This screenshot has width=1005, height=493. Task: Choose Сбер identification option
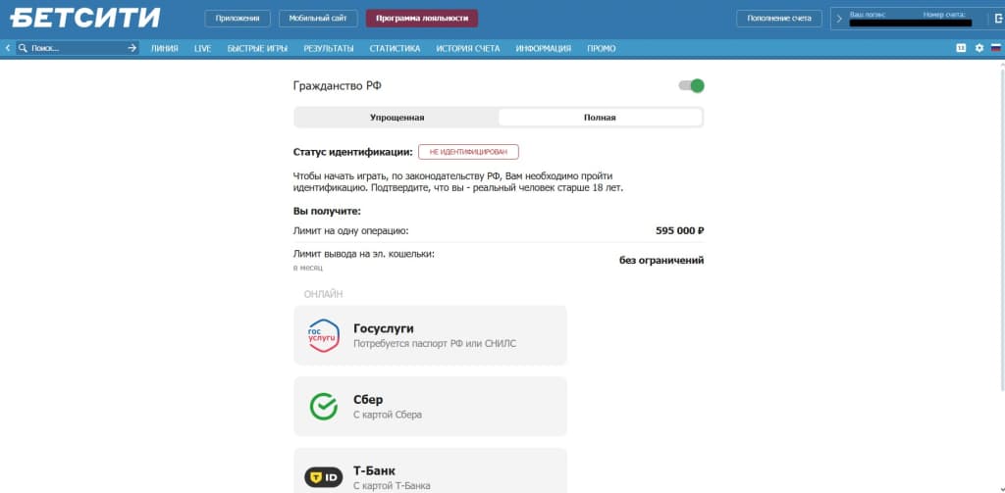[x=431, y=407]
